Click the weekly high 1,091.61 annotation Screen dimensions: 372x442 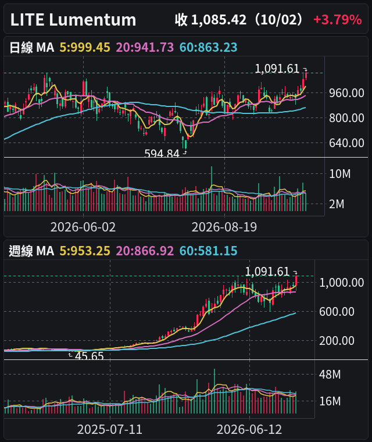[x=267, y=272]
